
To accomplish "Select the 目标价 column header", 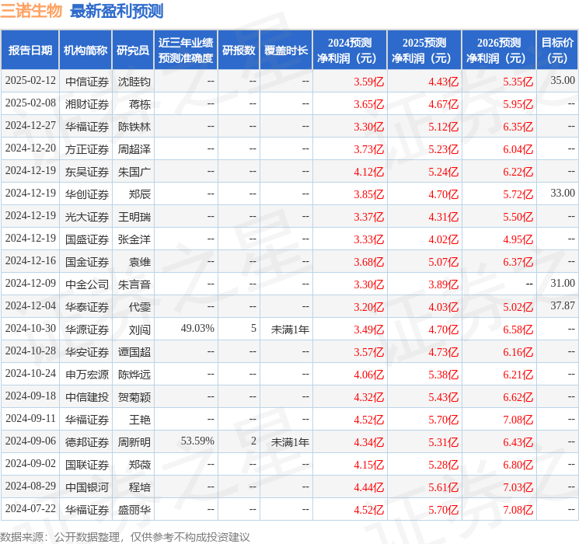I will tap(557, 50).
